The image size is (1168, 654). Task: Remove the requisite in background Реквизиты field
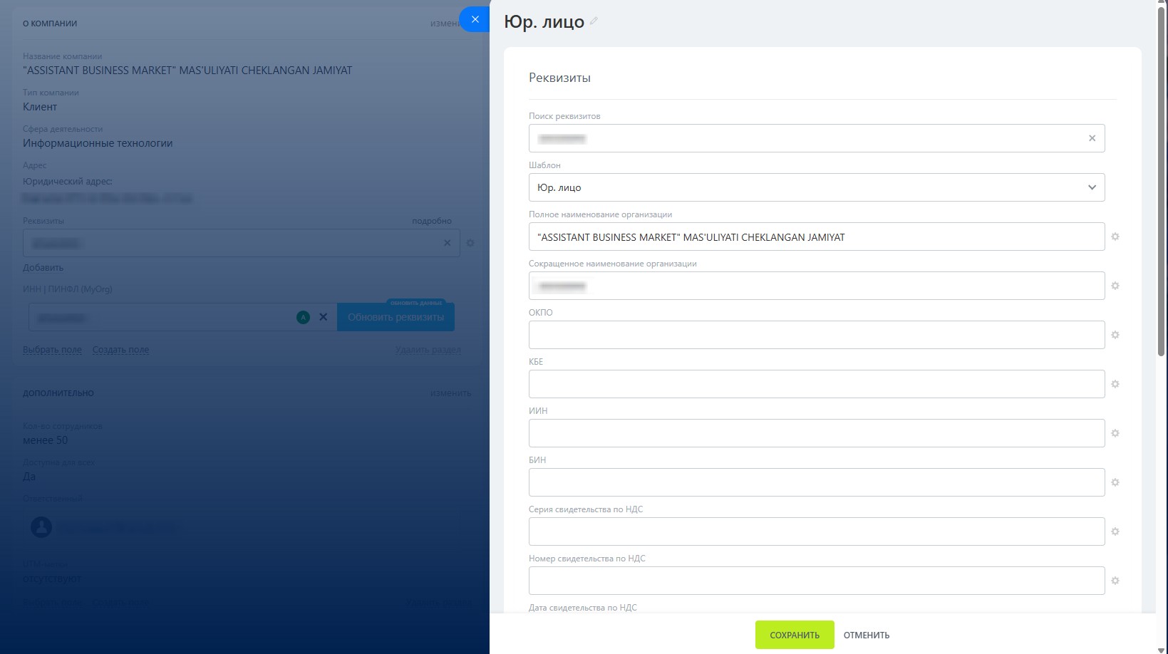click(447, 243)
